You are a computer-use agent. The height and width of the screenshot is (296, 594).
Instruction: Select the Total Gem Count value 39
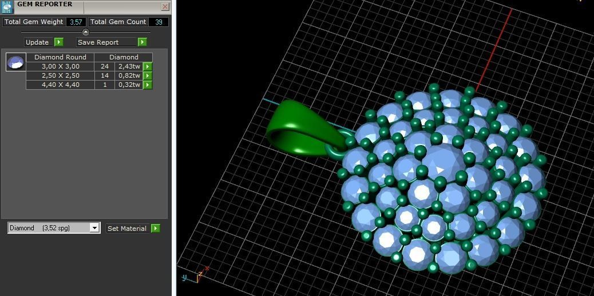(x=159, y=22)
